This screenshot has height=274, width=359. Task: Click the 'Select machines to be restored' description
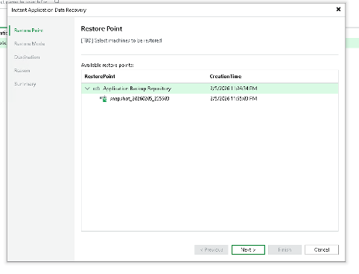coord(121,40)
